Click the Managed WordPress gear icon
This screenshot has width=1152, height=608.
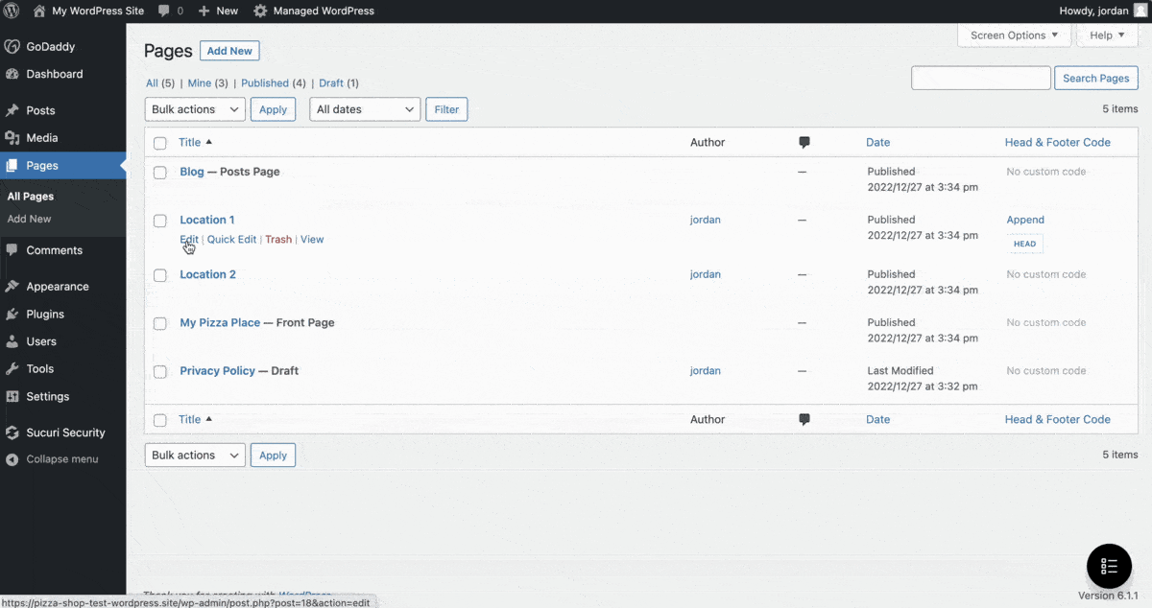click(260, 12)
